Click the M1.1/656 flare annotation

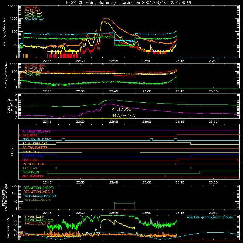click(x=121, y=109)
